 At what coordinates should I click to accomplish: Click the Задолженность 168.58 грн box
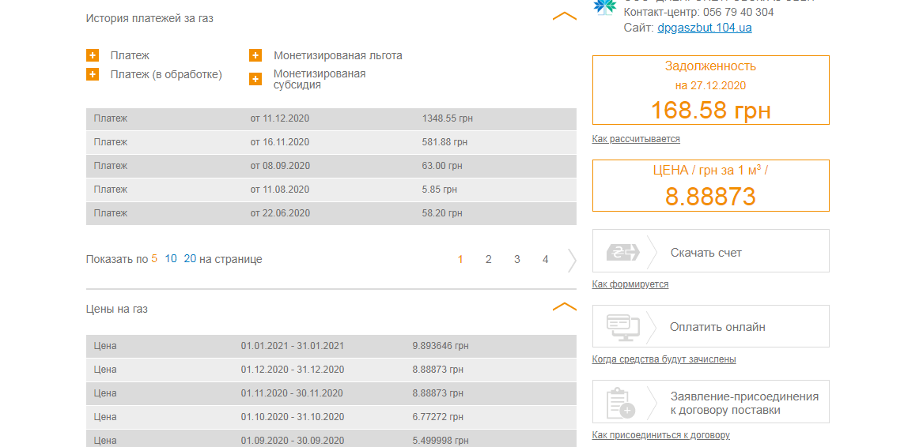[x=710, y=90]
